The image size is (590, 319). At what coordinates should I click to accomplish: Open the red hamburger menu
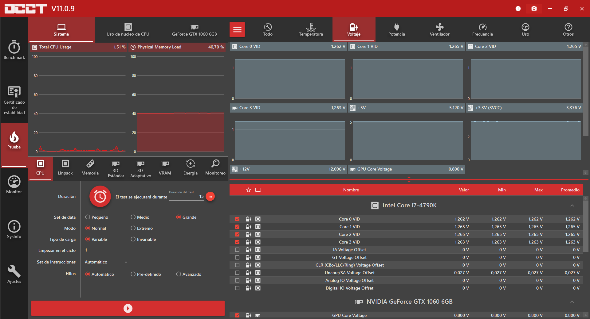coord(237,29)
